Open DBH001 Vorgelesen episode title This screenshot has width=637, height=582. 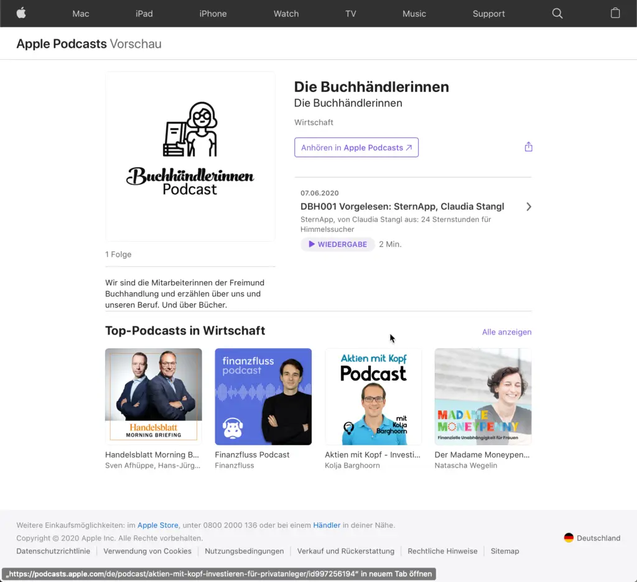pyautogui.click(x=402, y=206)
